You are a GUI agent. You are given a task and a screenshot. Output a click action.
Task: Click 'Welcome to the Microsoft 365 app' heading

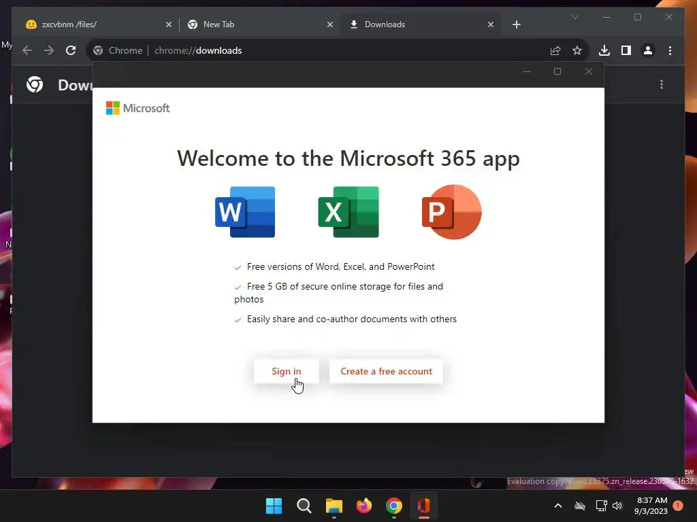tap(348, 158)
